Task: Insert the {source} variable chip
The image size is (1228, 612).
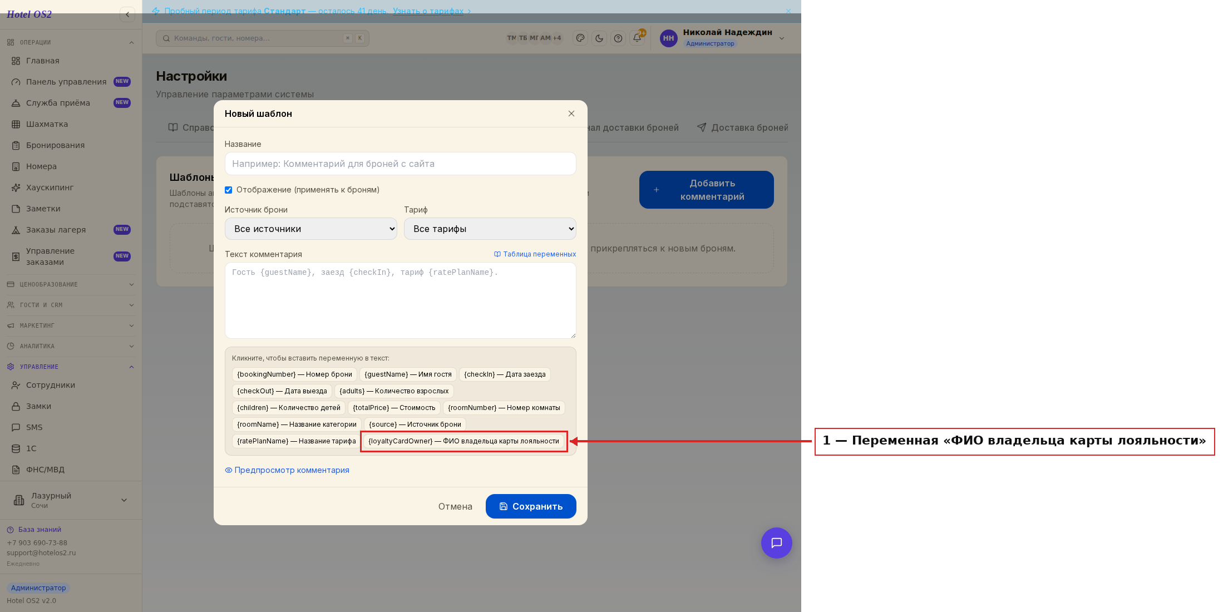Action: point(415,425)
